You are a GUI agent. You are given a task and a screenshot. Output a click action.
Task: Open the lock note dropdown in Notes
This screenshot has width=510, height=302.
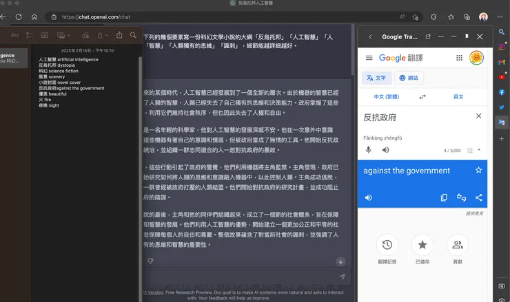tap(103, 35)
